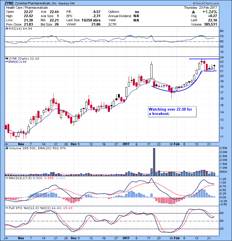Click the StockCharts.com copyright label
232x241 pixels.
click(206, 3)
